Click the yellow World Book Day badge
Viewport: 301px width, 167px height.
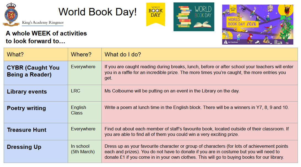coord(155,14)
